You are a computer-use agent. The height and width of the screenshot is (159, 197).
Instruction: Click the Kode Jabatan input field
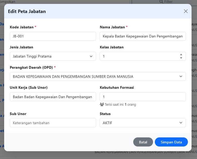pyautogui.click(x=53, y=36)
